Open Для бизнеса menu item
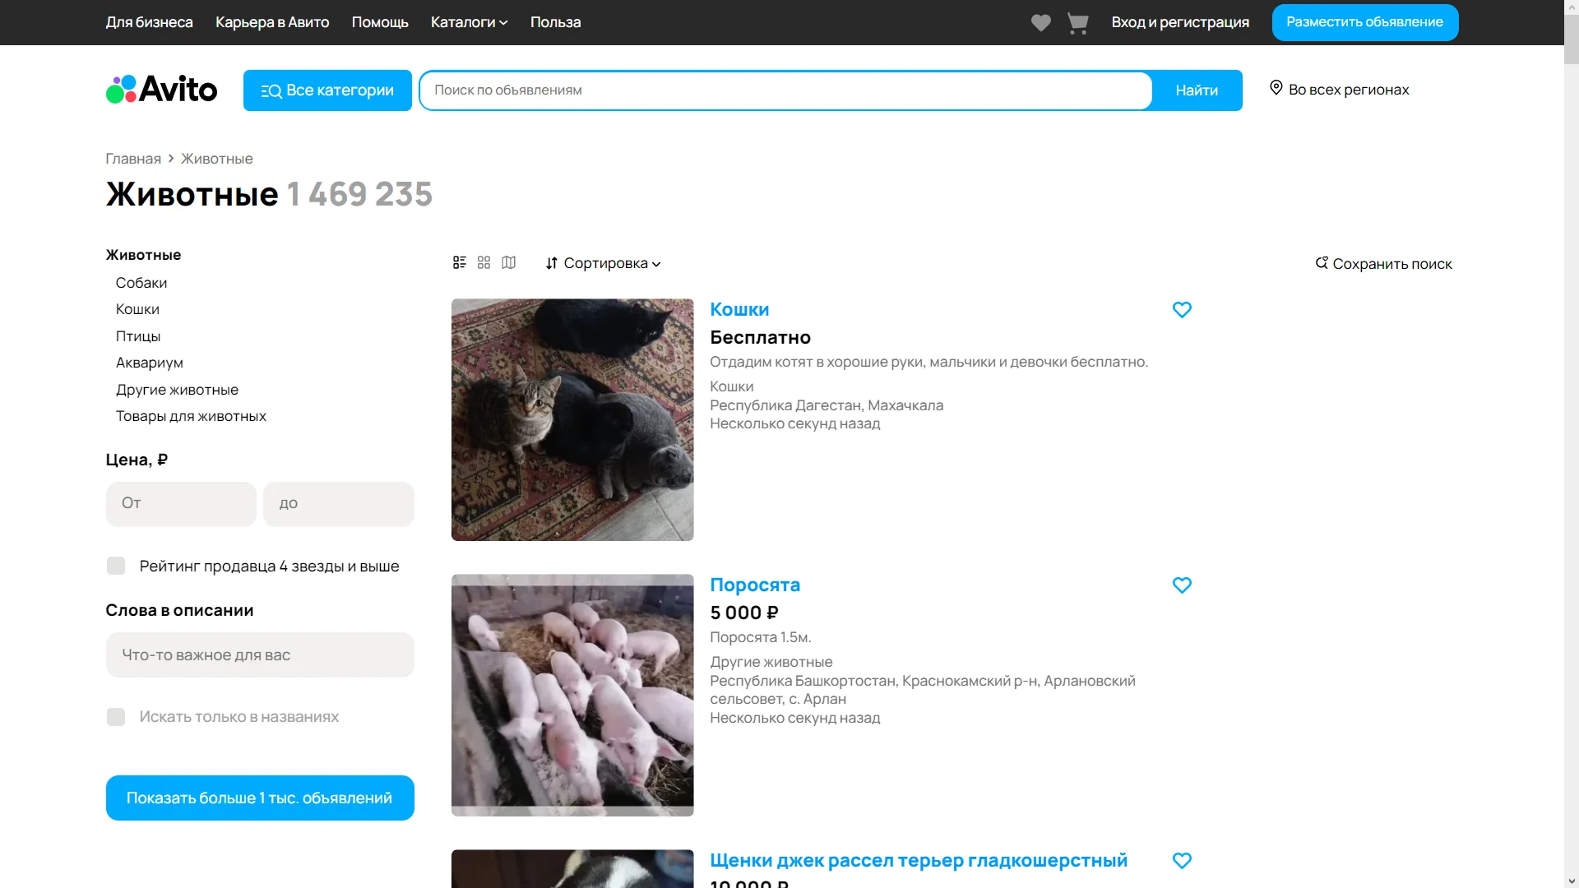This screenshot has height=888, width=1579. pyautogui.click(x=149, y=22)
